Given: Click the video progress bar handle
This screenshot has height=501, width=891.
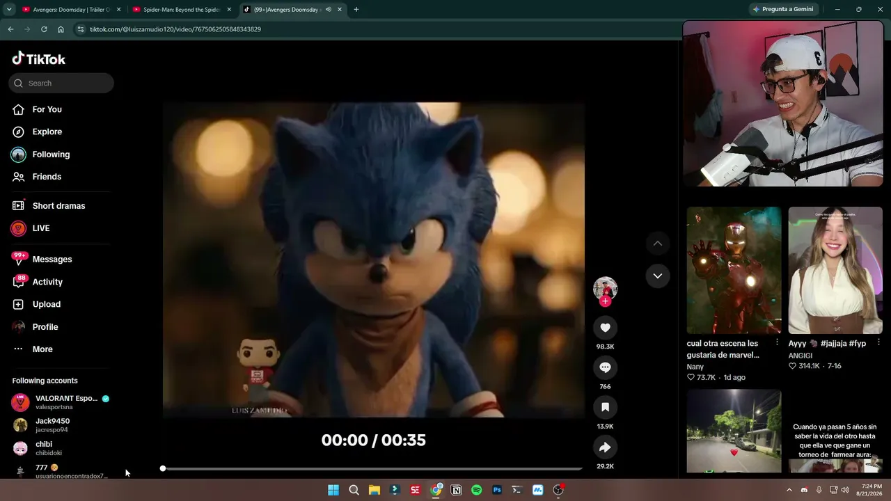Looking at the screenshot, I should point(163,468).
